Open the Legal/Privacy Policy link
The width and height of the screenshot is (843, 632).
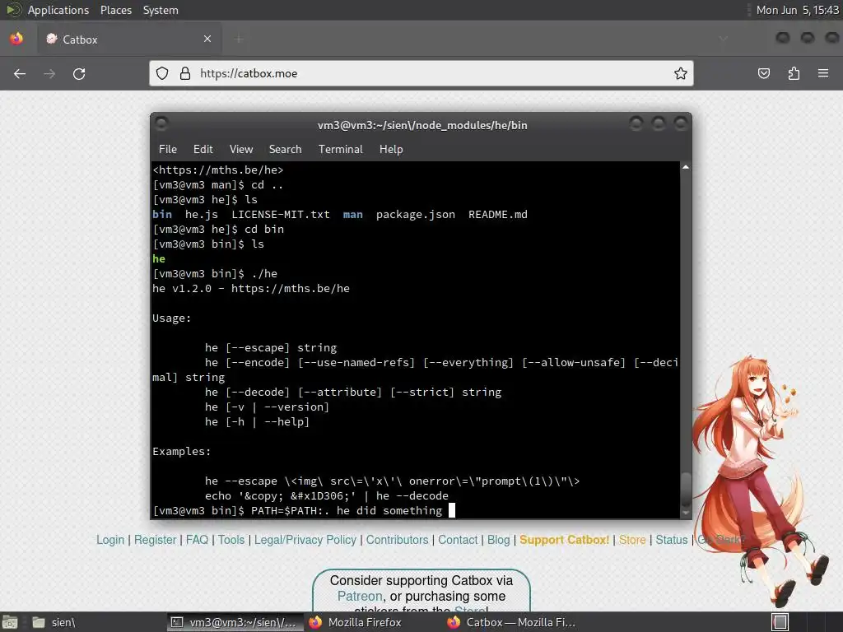coord(305,540)
